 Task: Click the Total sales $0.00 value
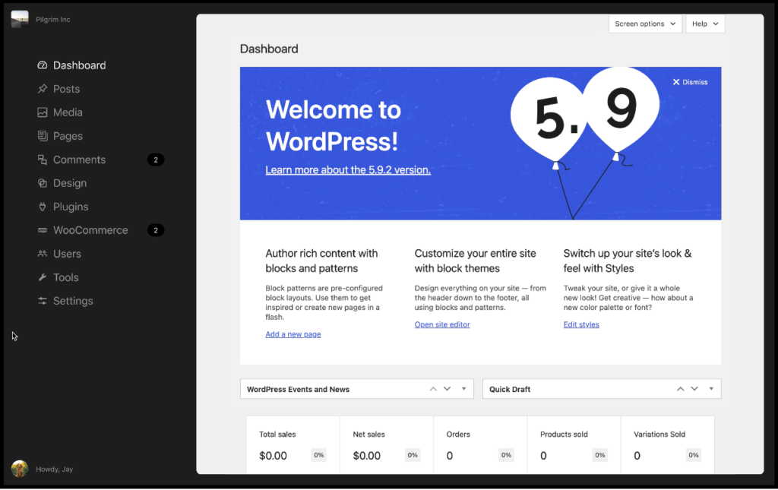[273, 456]
